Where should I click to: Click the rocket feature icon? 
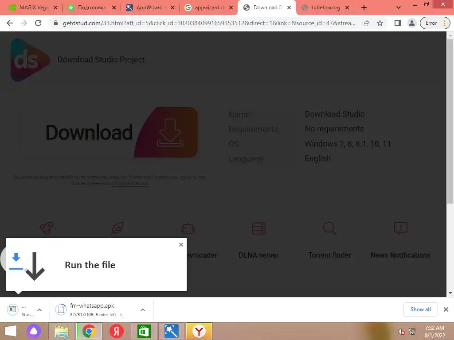(46, 228)
